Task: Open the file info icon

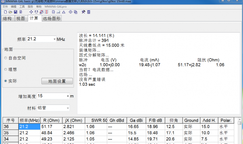Action: (x=21, y=12)
